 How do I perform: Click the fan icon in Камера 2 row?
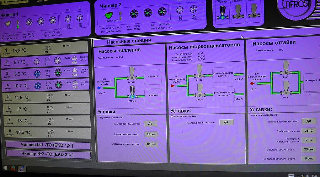(58, 60)
